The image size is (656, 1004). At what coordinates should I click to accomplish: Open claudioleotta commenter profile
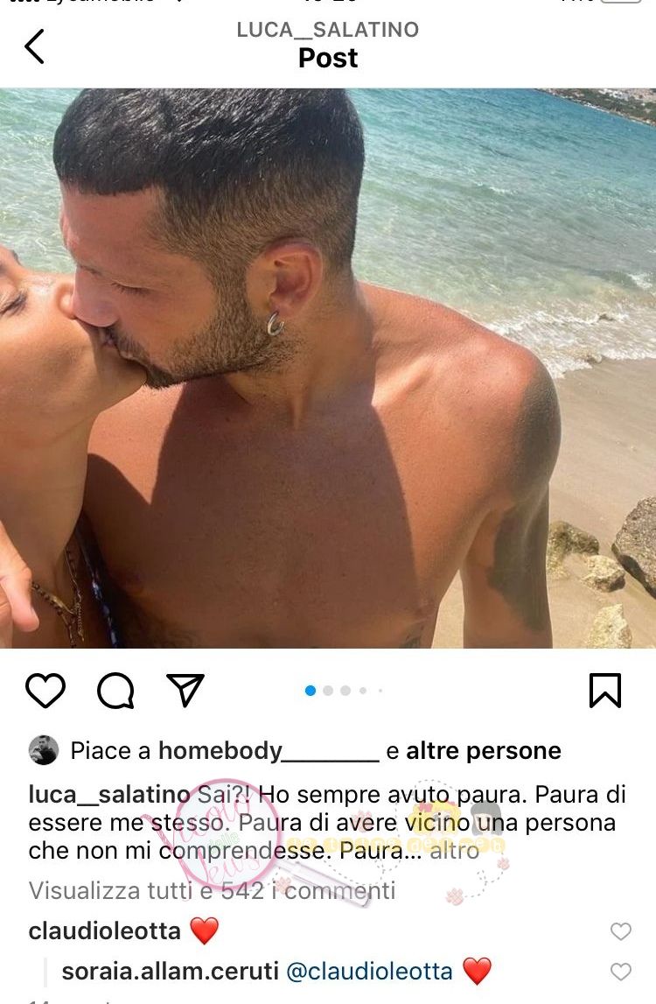104,931
